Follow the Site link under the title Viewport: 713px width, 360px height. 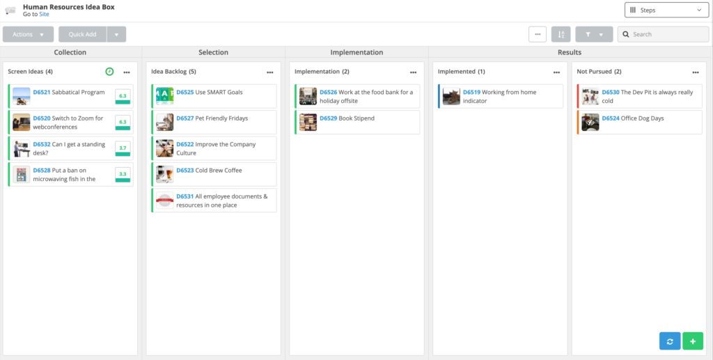pos(45,14)
